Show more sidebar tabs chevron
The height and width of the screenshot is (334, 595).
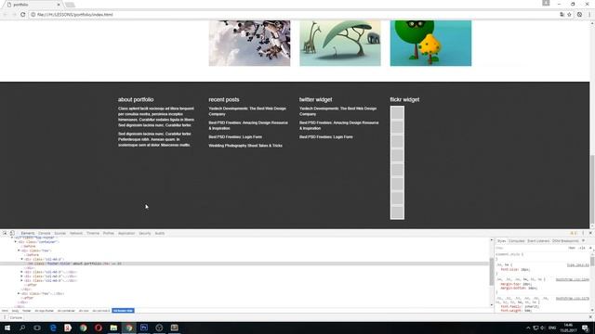pos(584,241)
